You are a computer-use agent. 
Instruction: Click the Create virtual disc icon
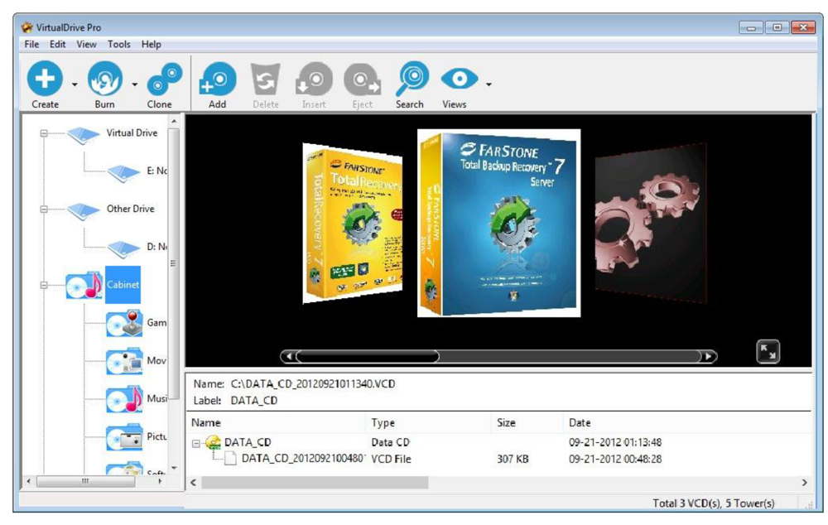(x=45, y=79)
